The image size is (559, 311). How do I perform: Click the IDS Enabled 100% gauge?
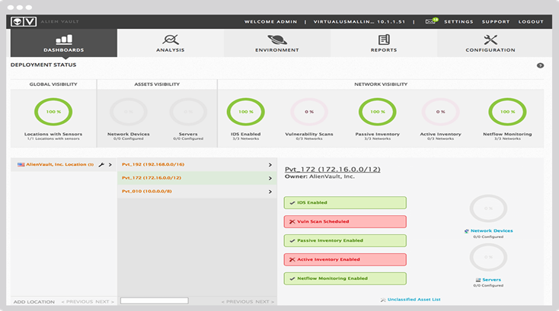tap(246, 112)
